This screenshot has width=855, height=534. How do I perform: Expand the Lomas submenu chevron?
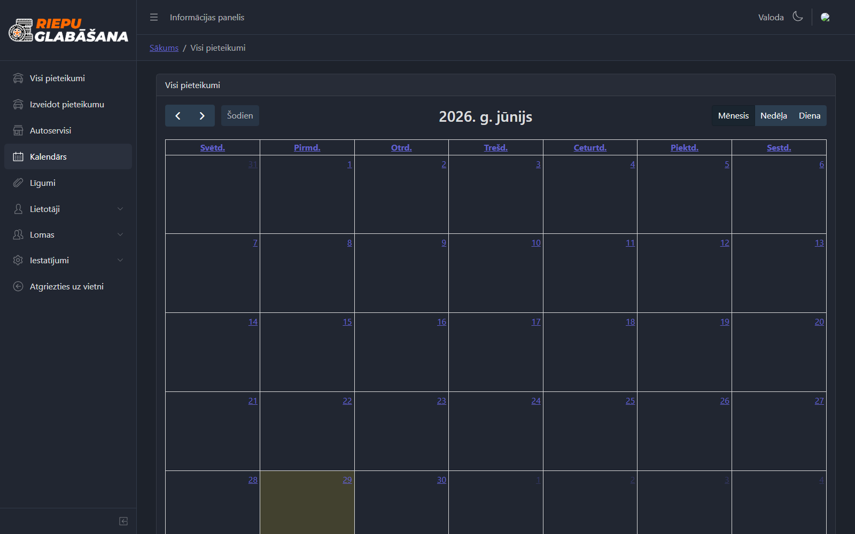[120, 234]
